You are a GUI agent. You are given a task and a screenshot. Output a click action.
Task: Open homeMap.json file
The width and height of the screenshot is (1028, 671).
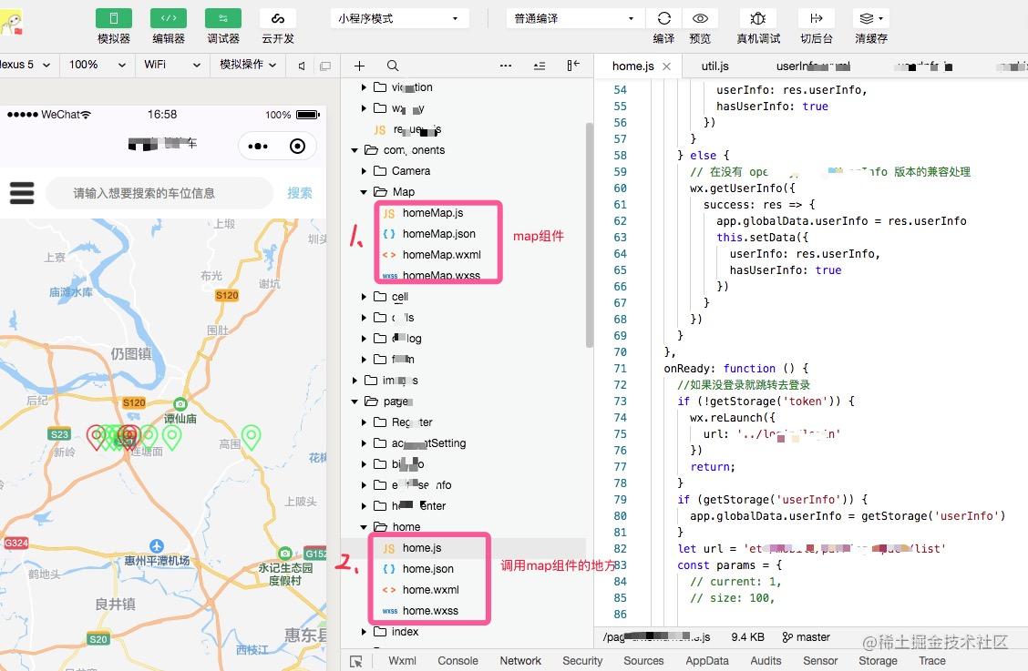438,234
